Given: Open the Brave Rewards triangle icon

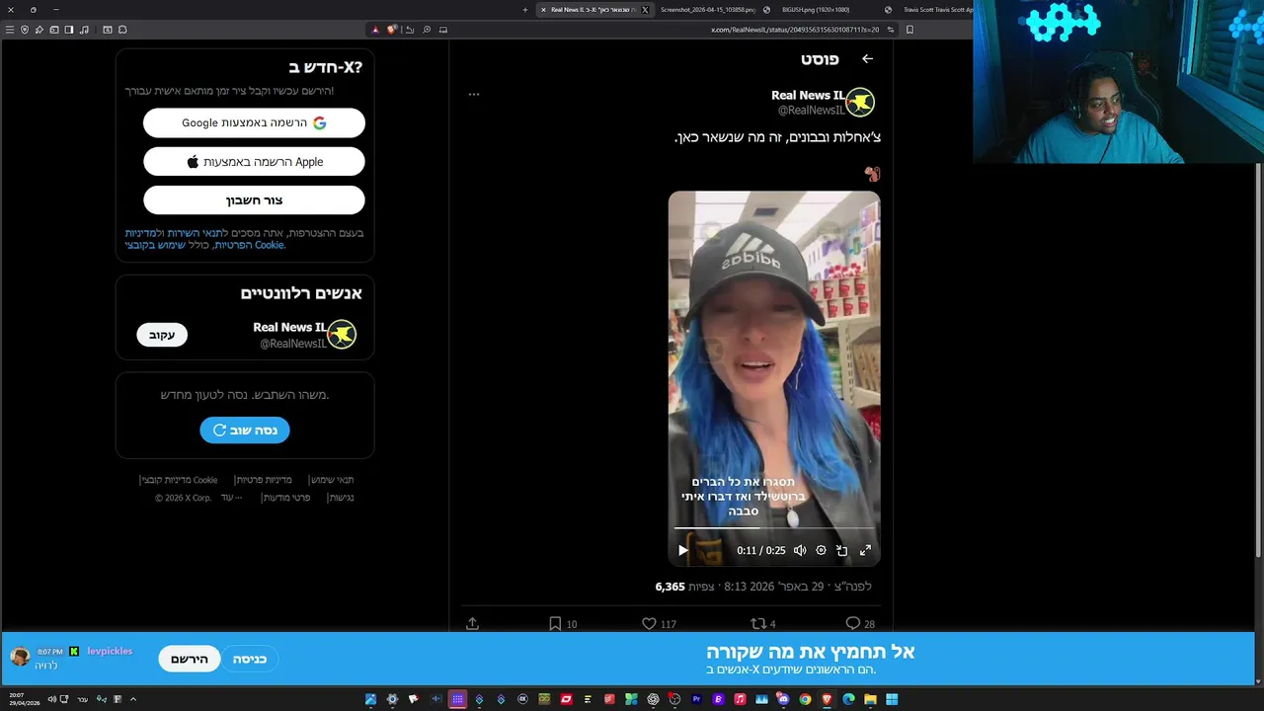Looking at the screenshot, I should pyautogui.click(x=375, y=30).
